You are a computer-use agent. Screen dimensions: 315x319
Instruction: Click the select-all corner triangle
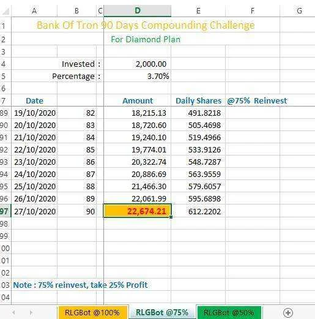click(x=6, y=11)
